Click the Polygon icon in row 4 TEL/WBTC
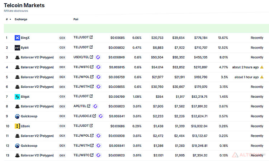Viewport: 269px width, 161px height. click(98, 67)
